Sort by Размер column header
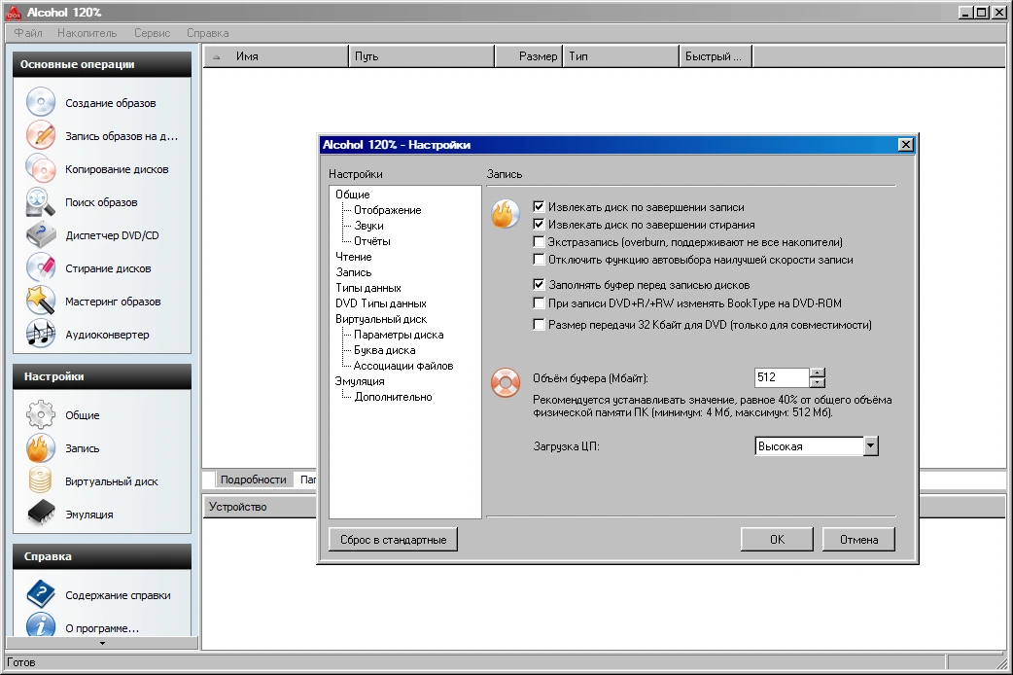Viewport: 1013px width, 675px height. tap(529, 56)
